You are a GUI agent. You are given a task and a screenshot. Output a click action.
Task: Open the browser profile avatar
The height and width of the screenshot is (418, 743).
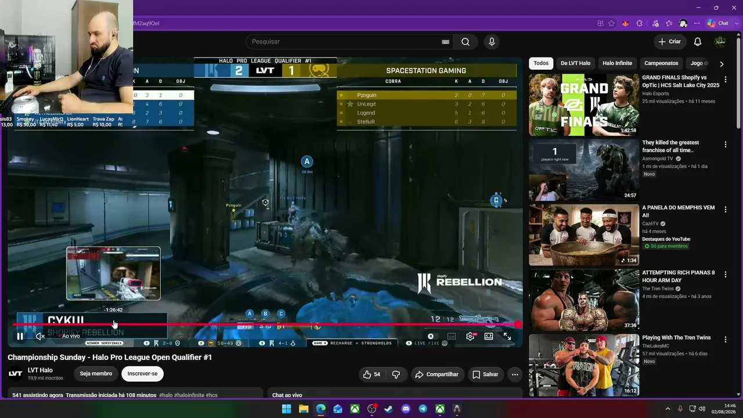point(683,23)
